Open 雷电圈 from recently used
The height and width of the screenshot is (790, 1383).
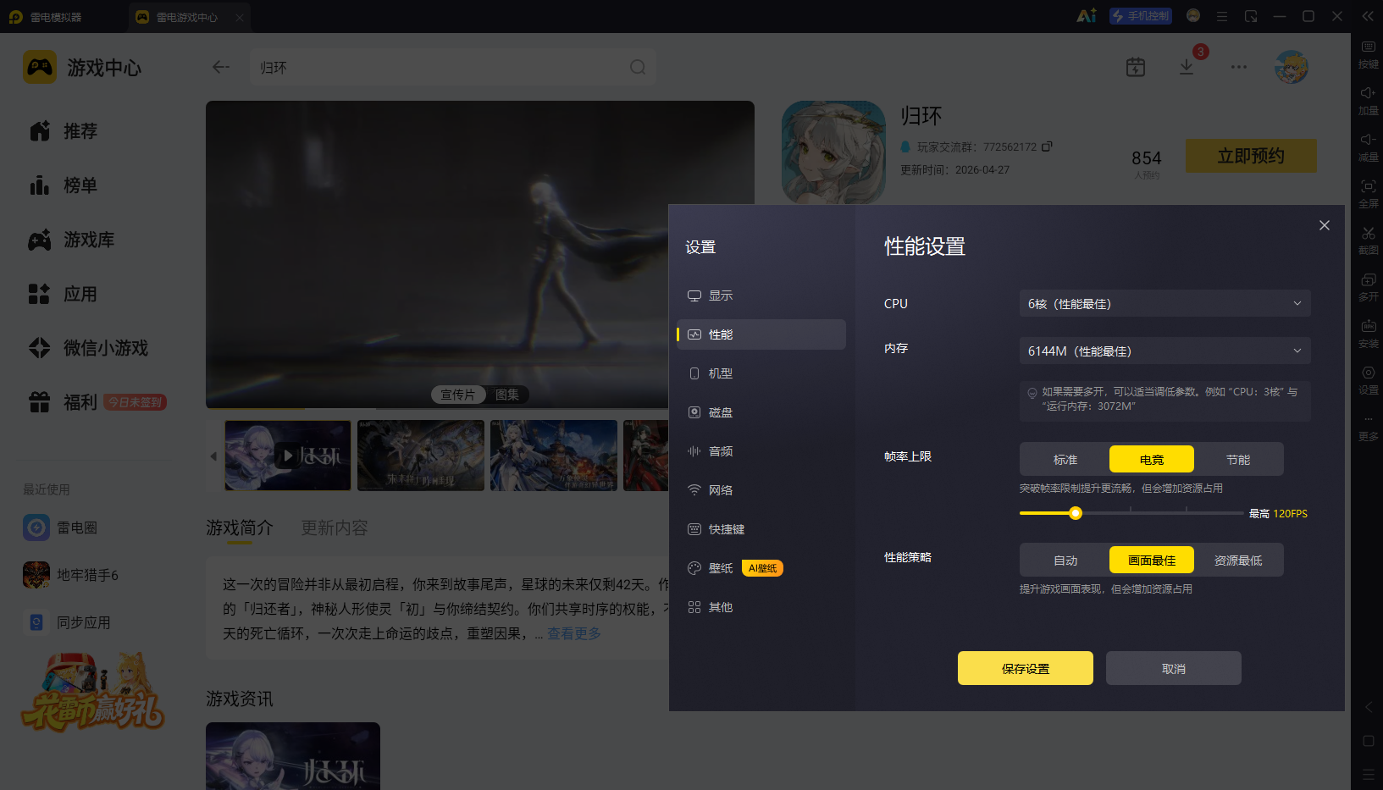60,528
